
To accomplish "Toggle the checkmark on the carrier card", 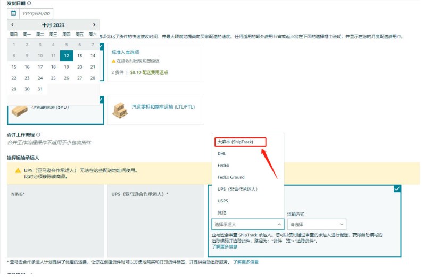I will click(x=397, y=188).
